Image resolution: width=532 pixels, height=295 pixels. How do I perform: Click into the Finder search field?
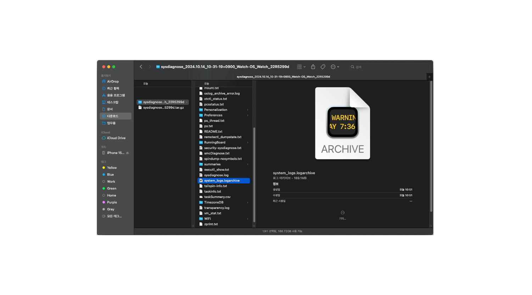click(x=389, y=67)
